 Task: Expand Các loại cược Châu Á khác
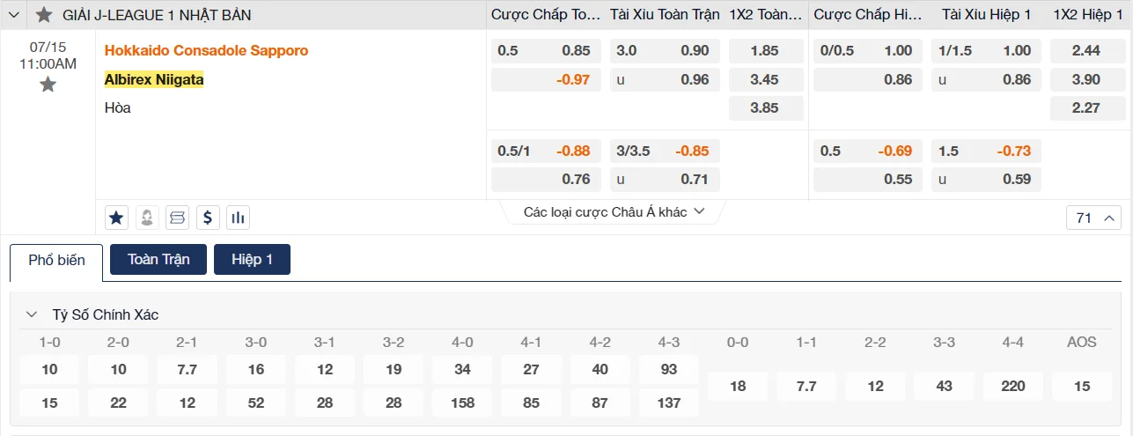pyautogui.click(x=614, y=211)
